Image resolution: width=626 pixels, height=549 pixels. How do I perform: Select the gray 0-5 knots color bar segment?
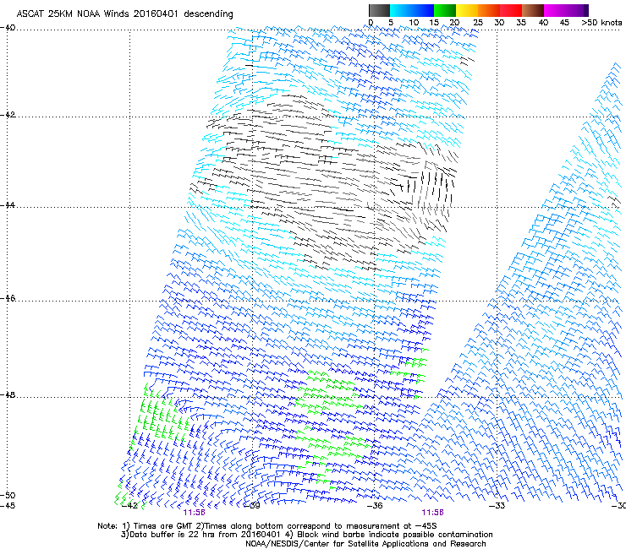pyautogui.click(x=379, y=10)
